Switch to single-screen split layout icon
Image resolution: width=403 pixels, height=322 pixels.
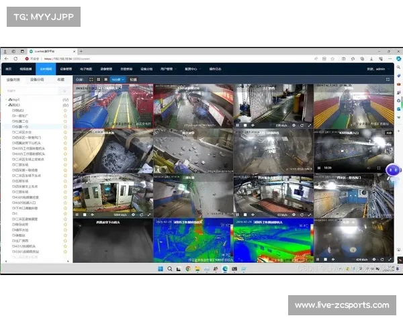(91, 80)
